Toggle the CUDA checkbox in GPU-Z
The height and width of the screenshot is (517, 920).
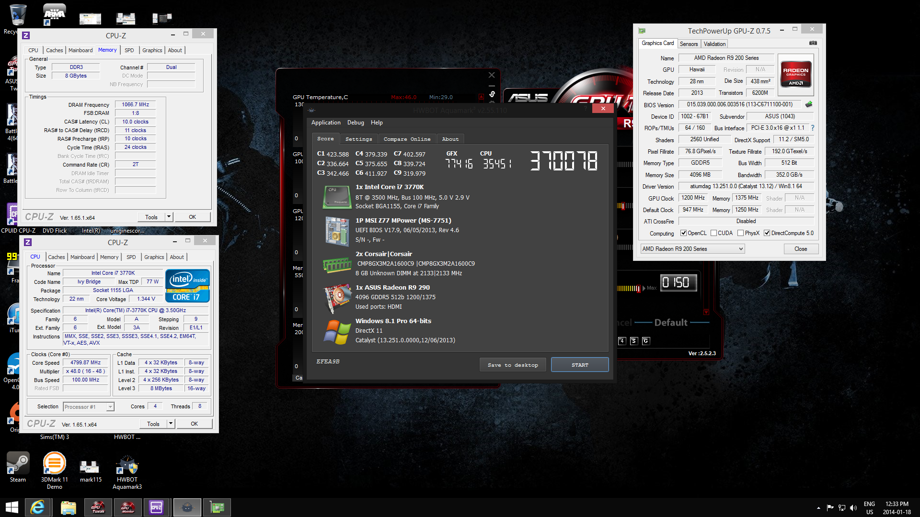point(713,233)
